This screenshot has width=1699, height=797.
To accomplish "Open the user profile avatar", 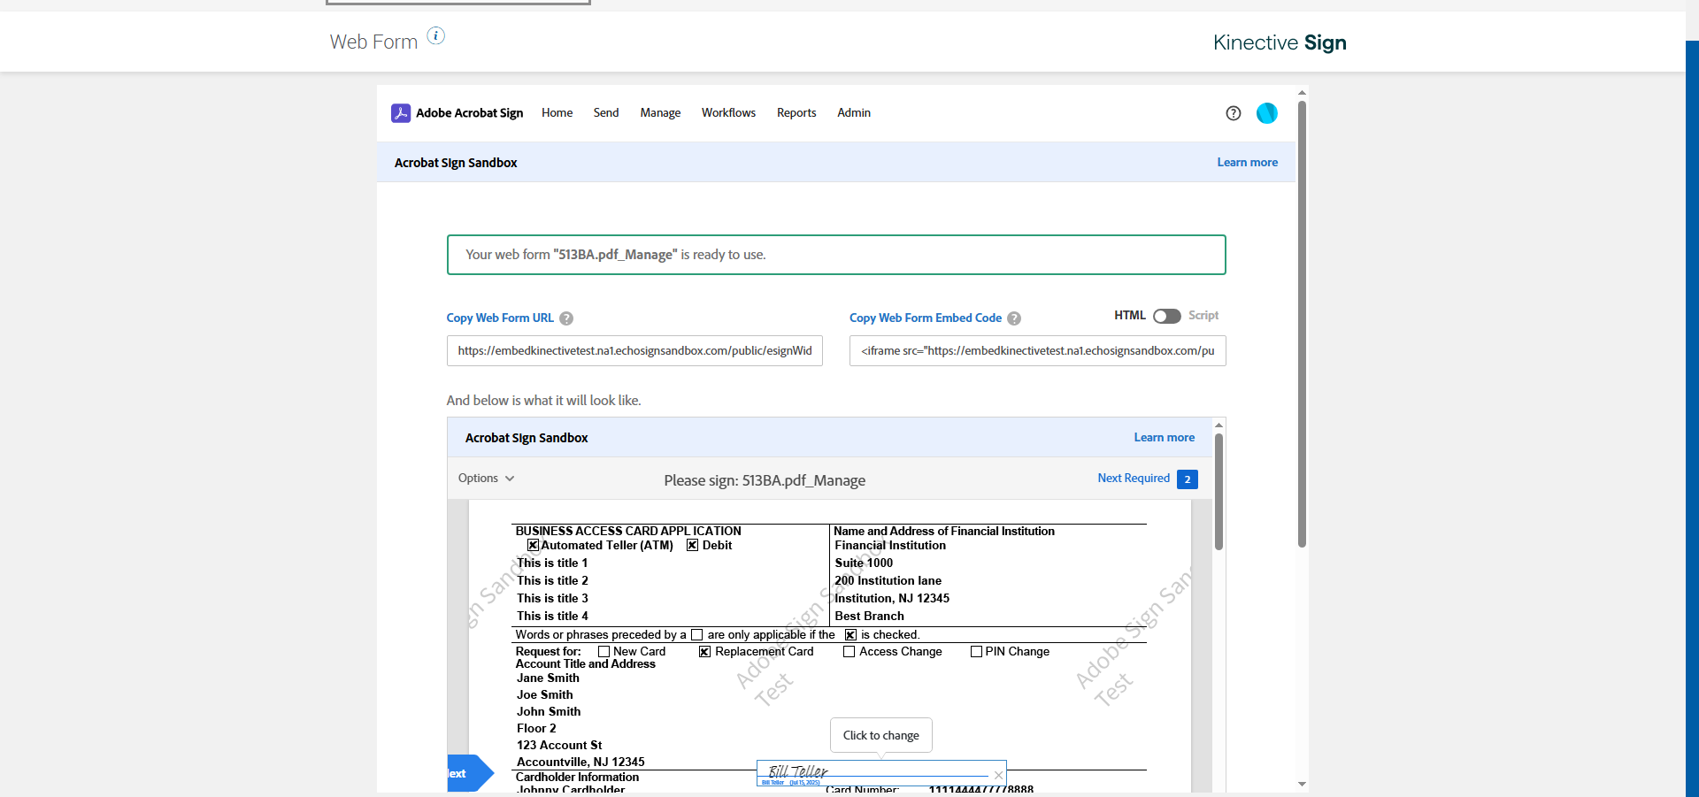I will [1267, 113].
